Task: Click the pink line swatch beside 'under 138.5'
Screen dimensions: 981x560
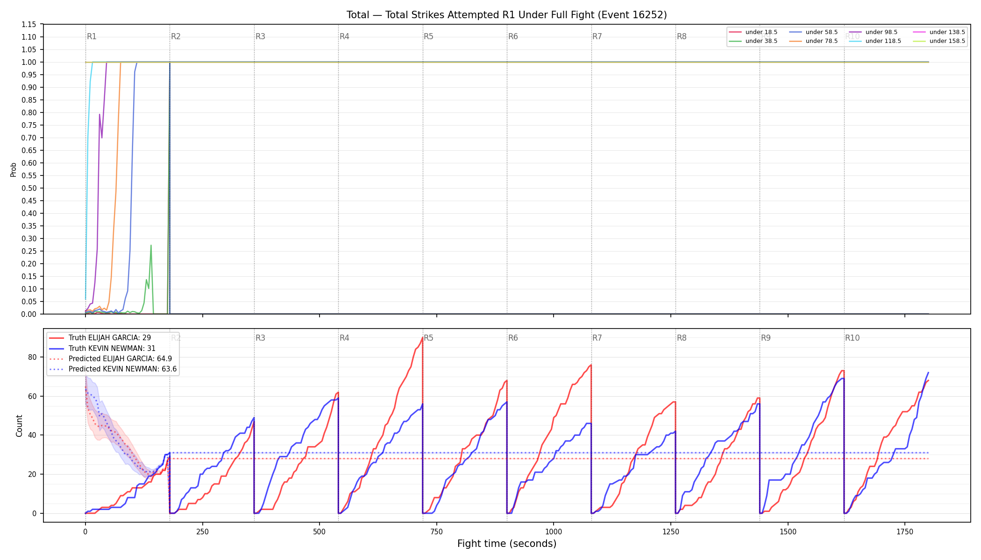Action: click(x=919, y=32)
